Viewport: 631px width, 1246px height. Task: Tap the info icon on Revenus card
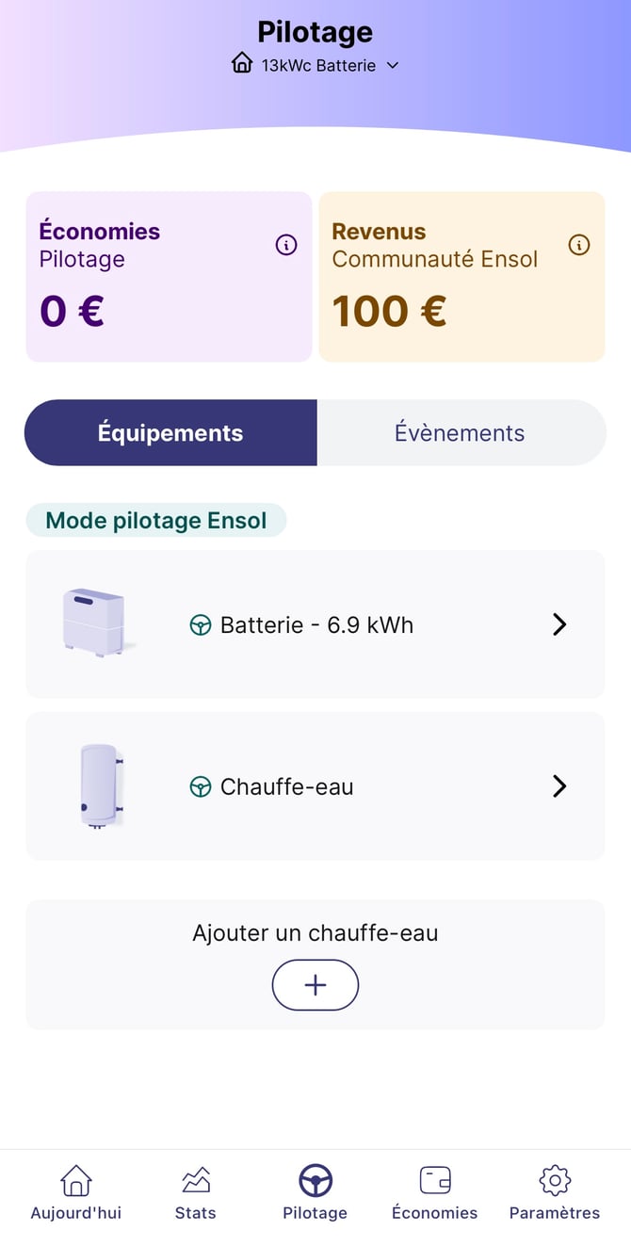579,245
